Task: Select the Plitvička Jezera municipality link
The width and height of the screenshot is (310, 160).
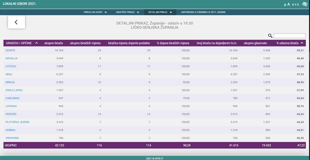Action: pyautogui.click(x=17, y=122)
